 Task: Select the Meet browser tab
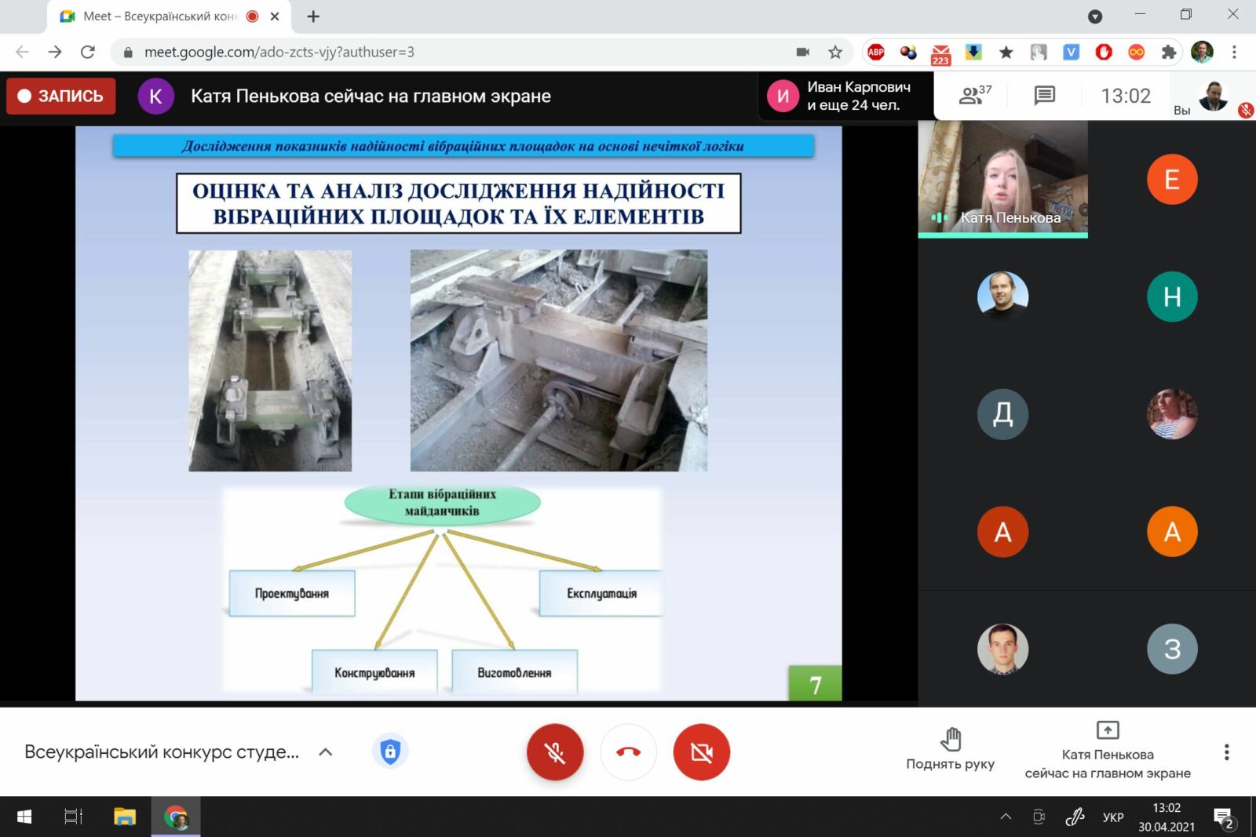coord(157,16)
